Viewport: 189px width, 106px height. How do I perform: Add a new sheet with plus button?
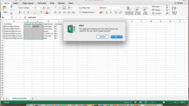pos(32,99)
